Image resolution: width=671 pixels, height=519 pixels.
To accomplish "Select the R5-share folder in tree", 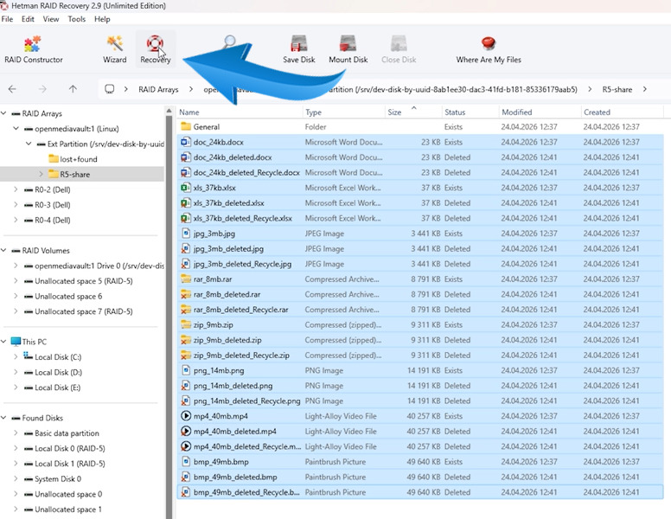I will point(75,174).
